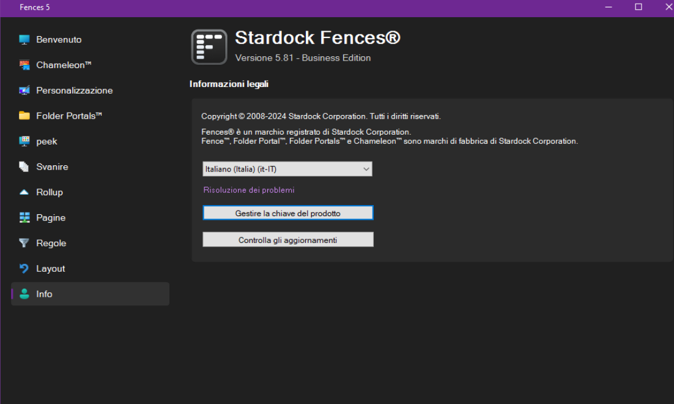This screenshot has width=674, height=404.
Task: Click the marchi di fabbrica line
Action: click(x=390, y=141)
